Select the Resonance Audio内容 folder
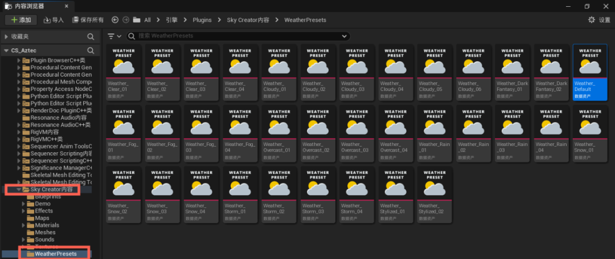615x259 pixels. coord(55,118)
